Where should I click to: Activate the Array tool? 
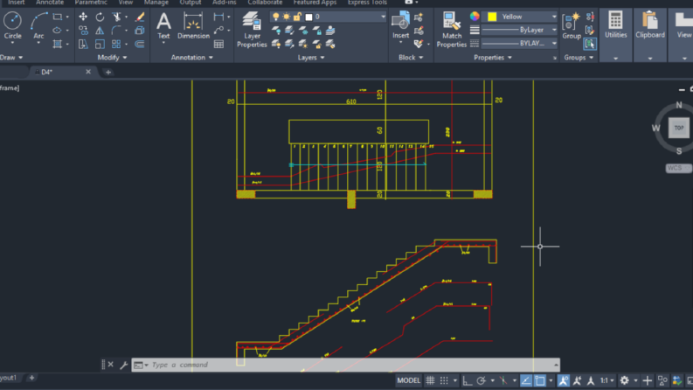[116, 45]
